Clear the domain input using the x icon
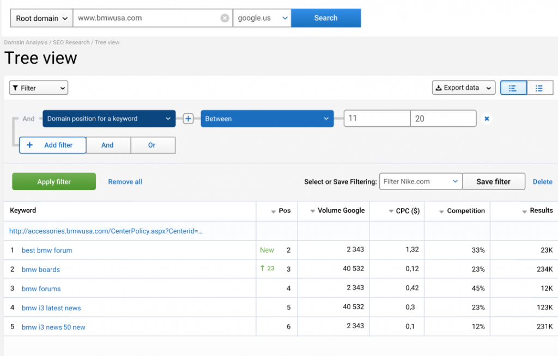The image size is (558, 356). [225, 17]
